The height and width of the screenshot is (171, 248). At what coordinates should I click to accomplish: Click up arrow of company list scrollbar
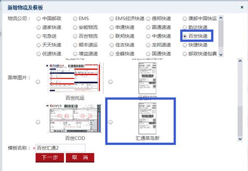click(221, 18)
